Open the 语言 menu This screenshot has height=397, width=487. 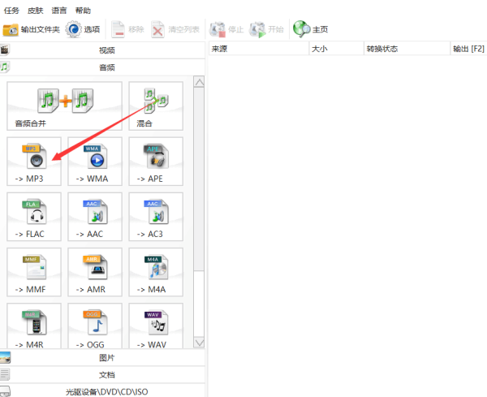click(59, 11)
